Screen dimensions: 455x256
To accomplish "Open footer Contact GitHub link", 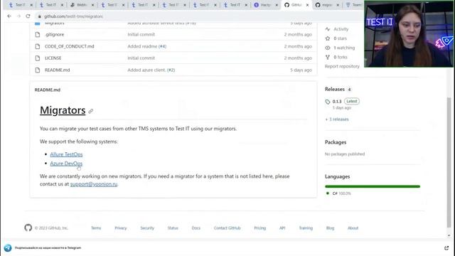I will point(227,228).
